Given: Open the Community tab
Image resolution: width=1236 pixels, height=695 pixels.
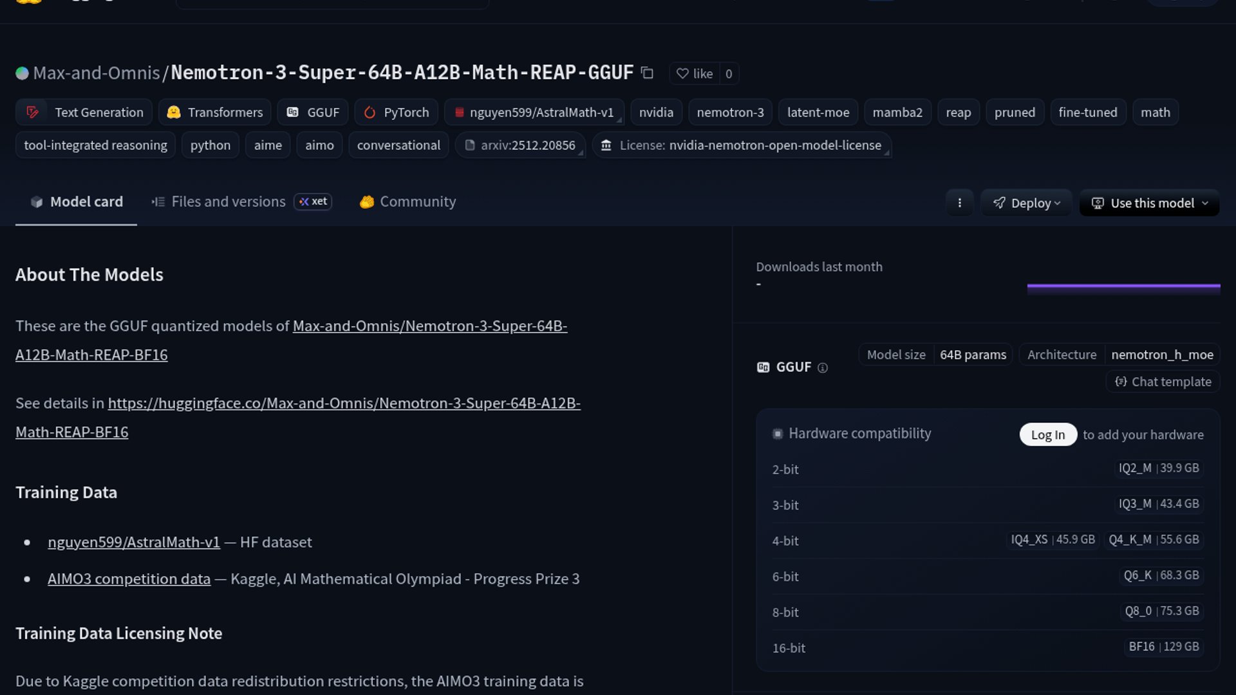Looking at the screenshot, I should tap(408, 201).
